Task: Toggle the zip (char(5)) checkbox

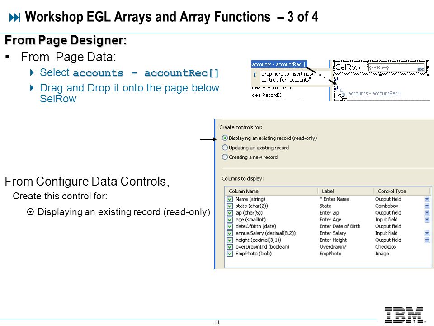Action: click(230, 213)
